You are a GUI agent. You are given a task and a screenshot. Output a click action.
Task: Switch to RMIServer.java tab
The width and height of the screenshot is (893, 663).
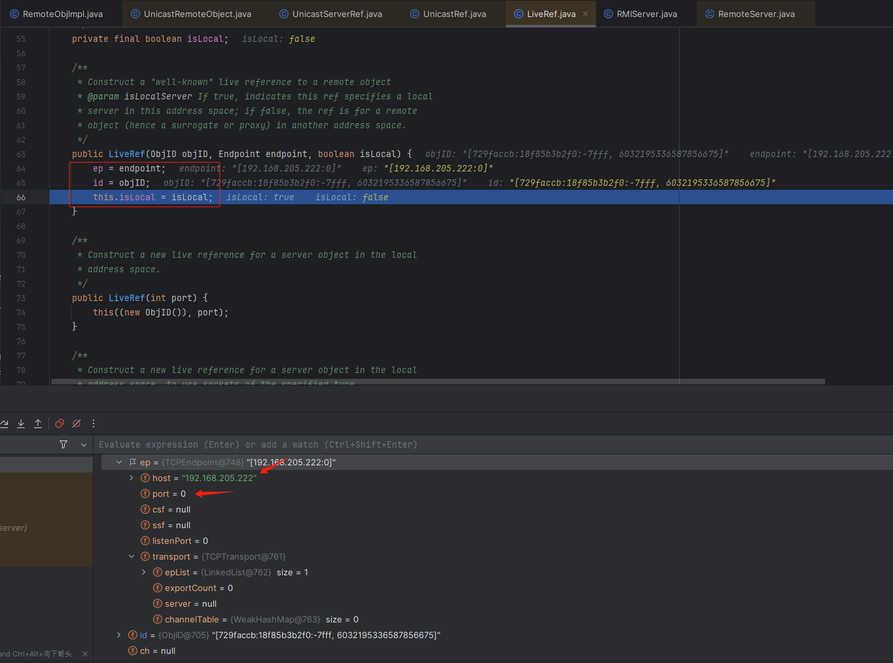coord(640,14)
